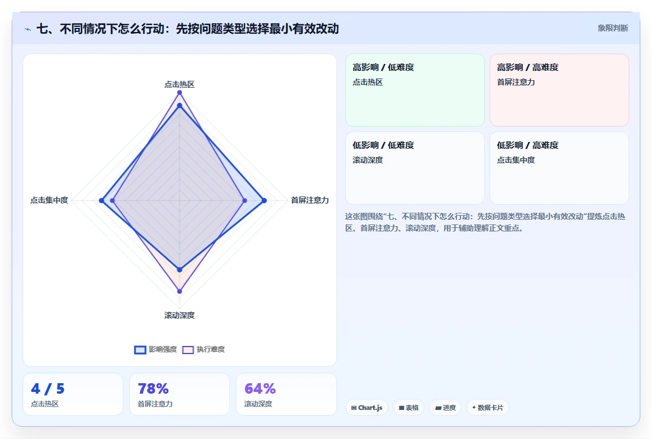Toggle the 执行难度 legend item
The height and width of the screenshot is (439, 652).
(204, 349)
